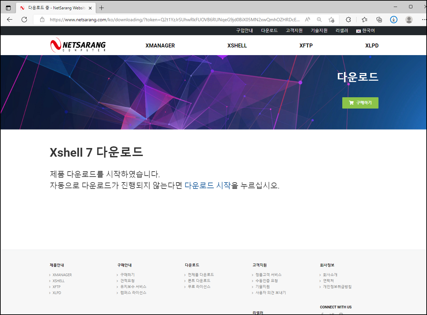Open footer link 수동인증 요청

[267, 281]
